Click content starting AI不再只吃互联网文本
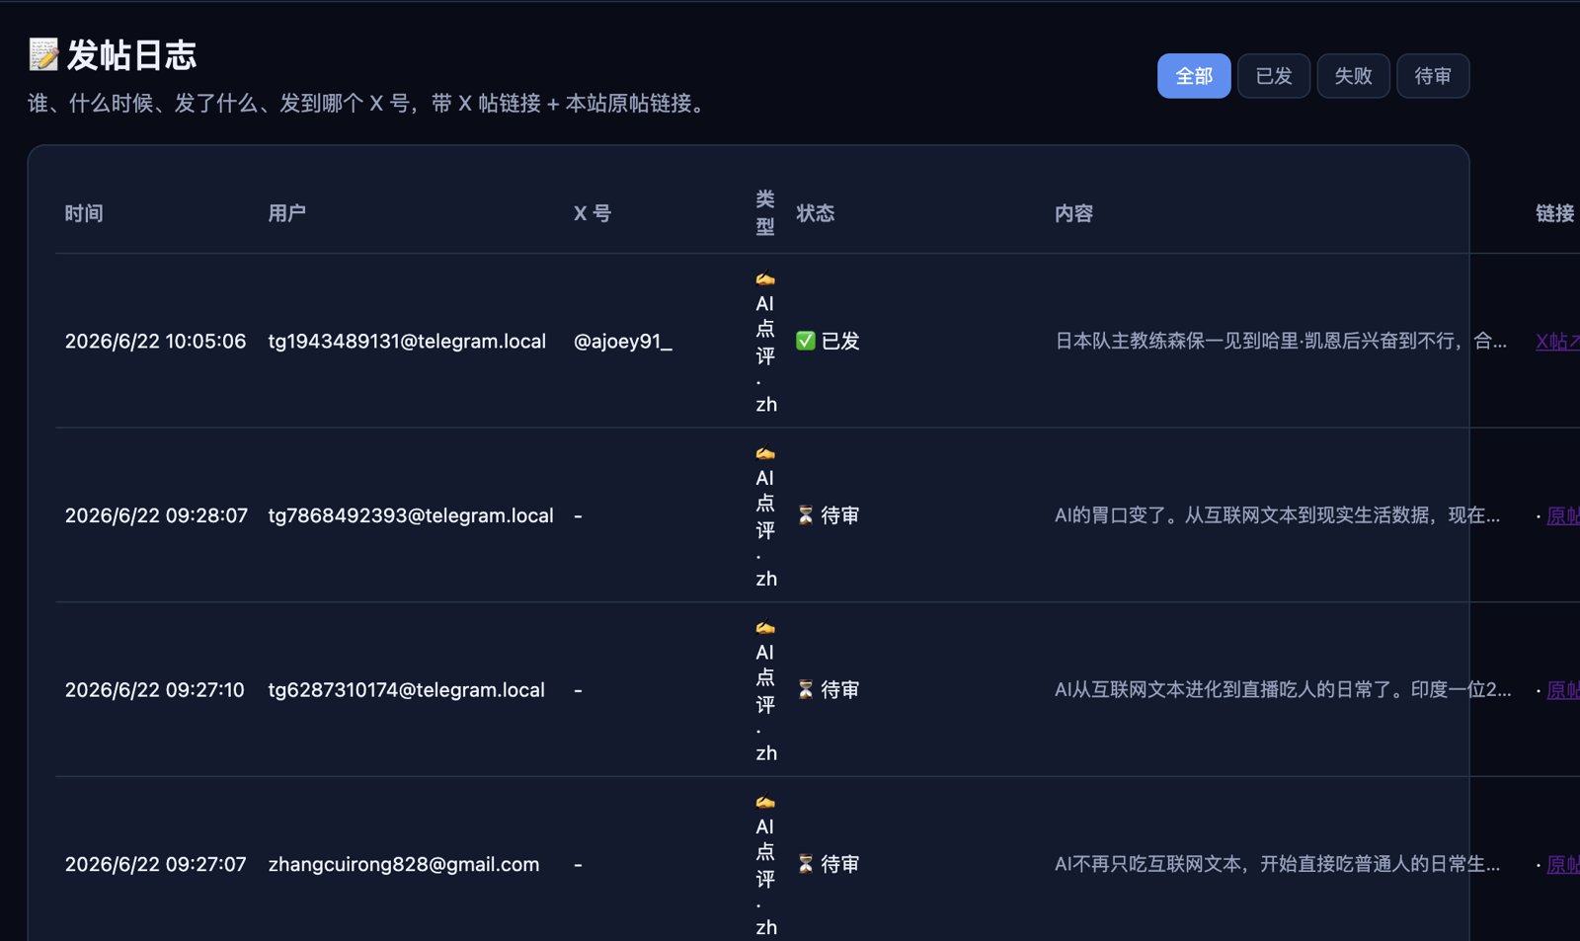 pos(1278,864)
